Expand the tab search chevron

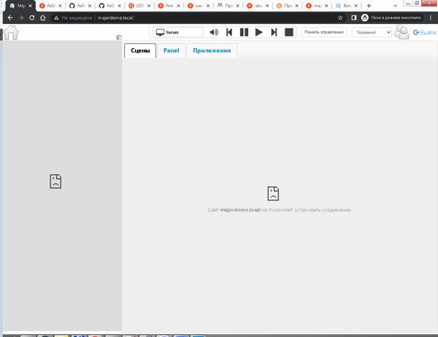pyautogui.click(x=395, y=6)
